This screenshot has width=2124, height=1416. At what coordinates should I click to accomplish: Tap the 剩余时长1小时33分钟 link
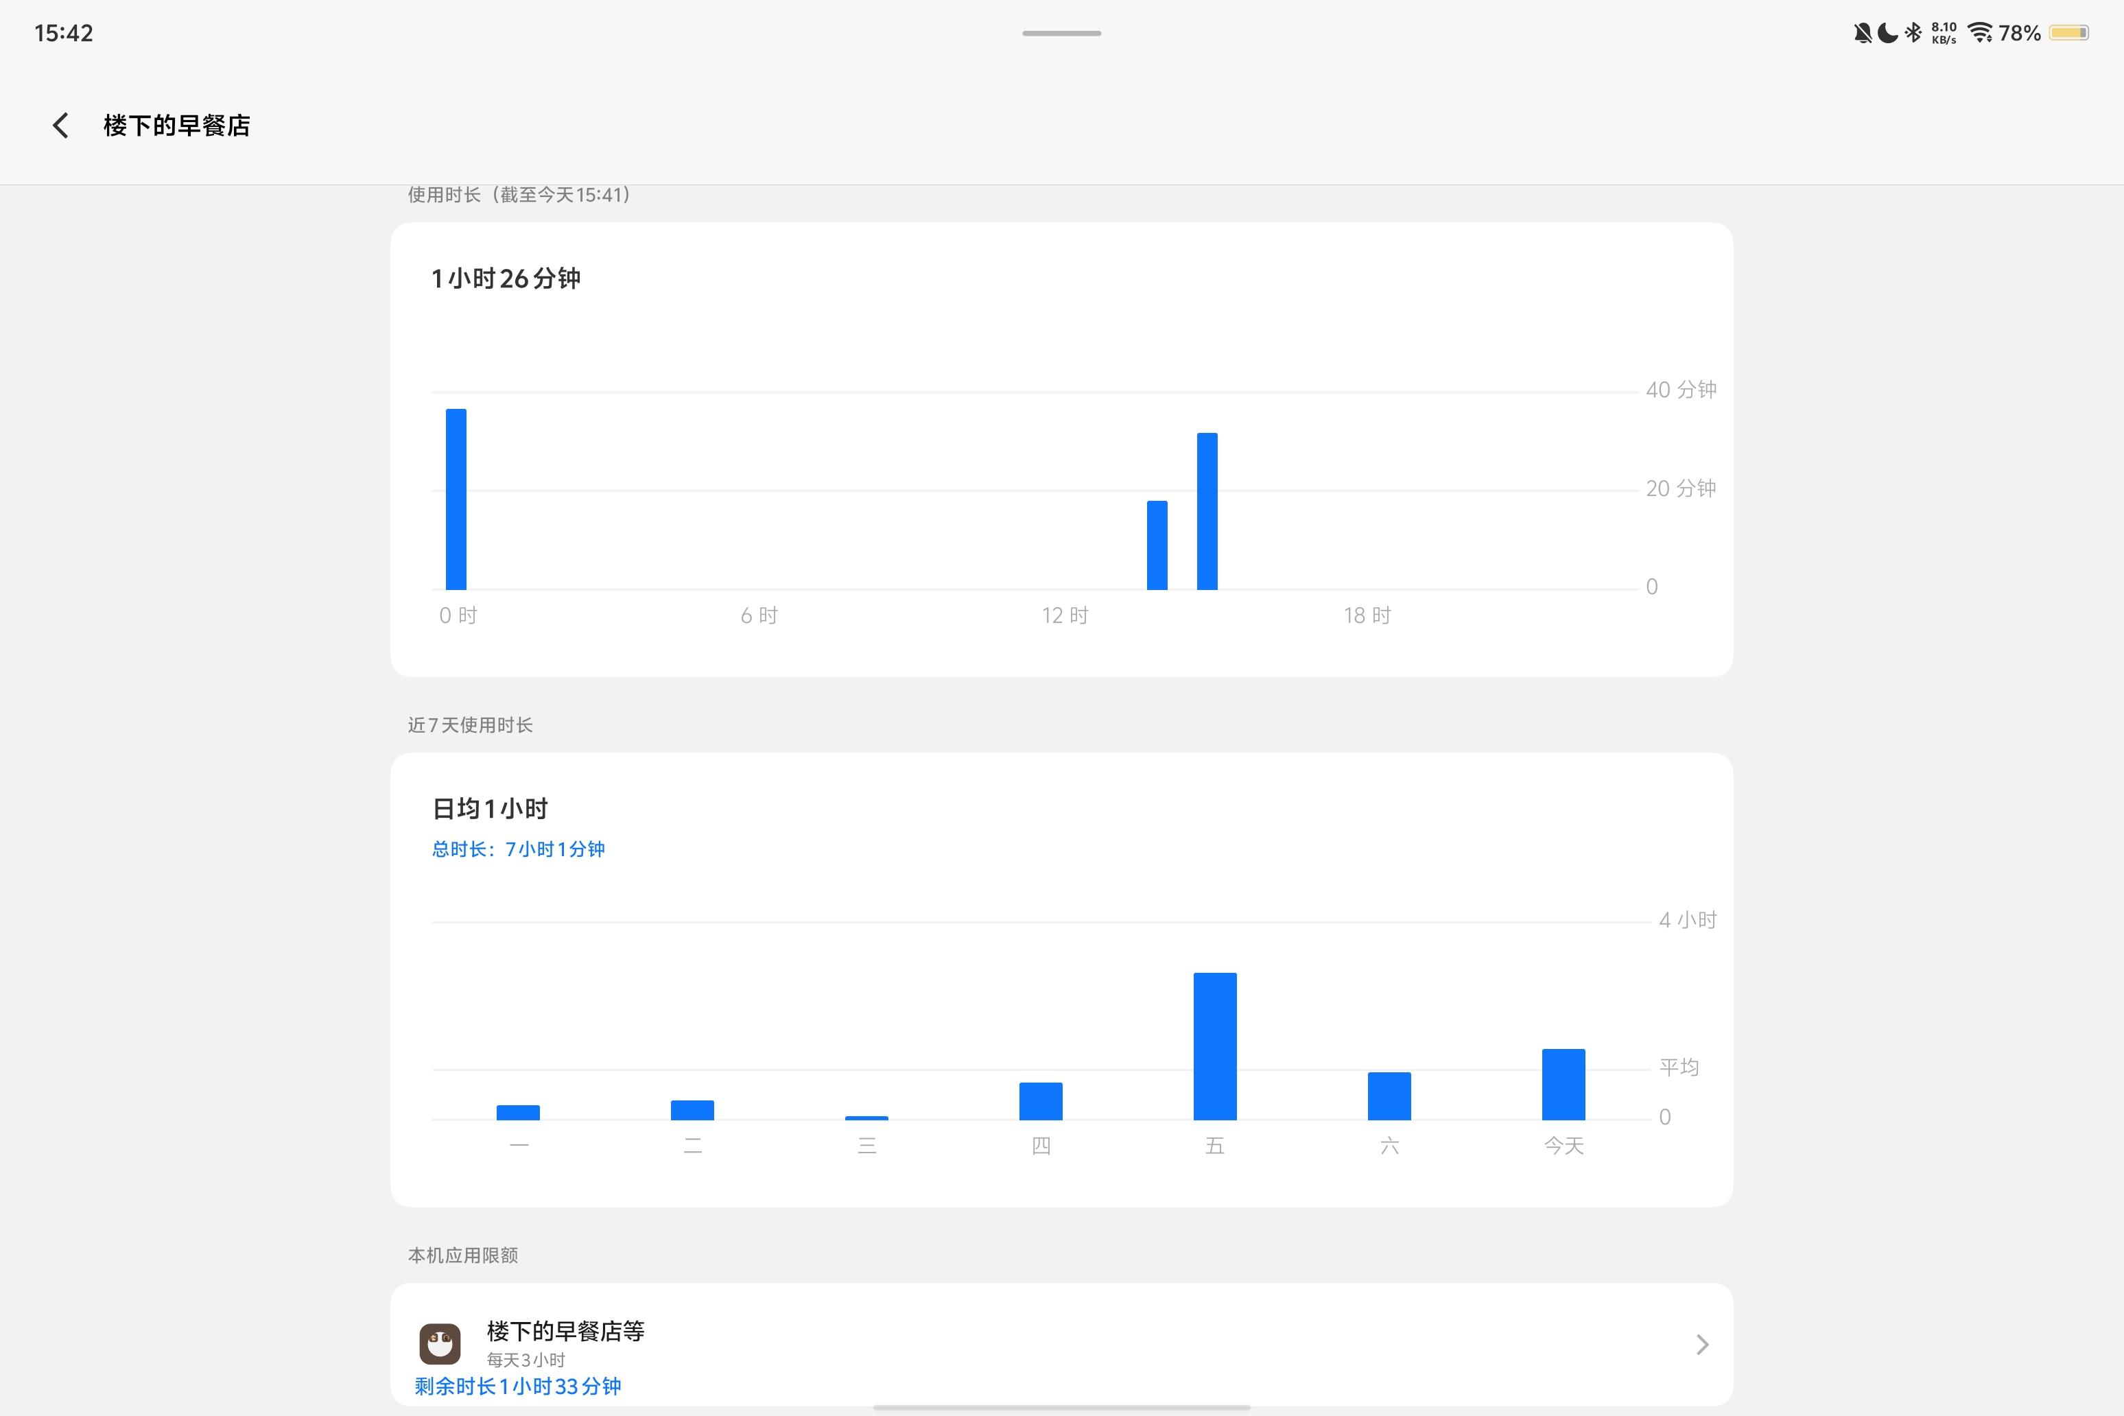[x=517, y=1386]
